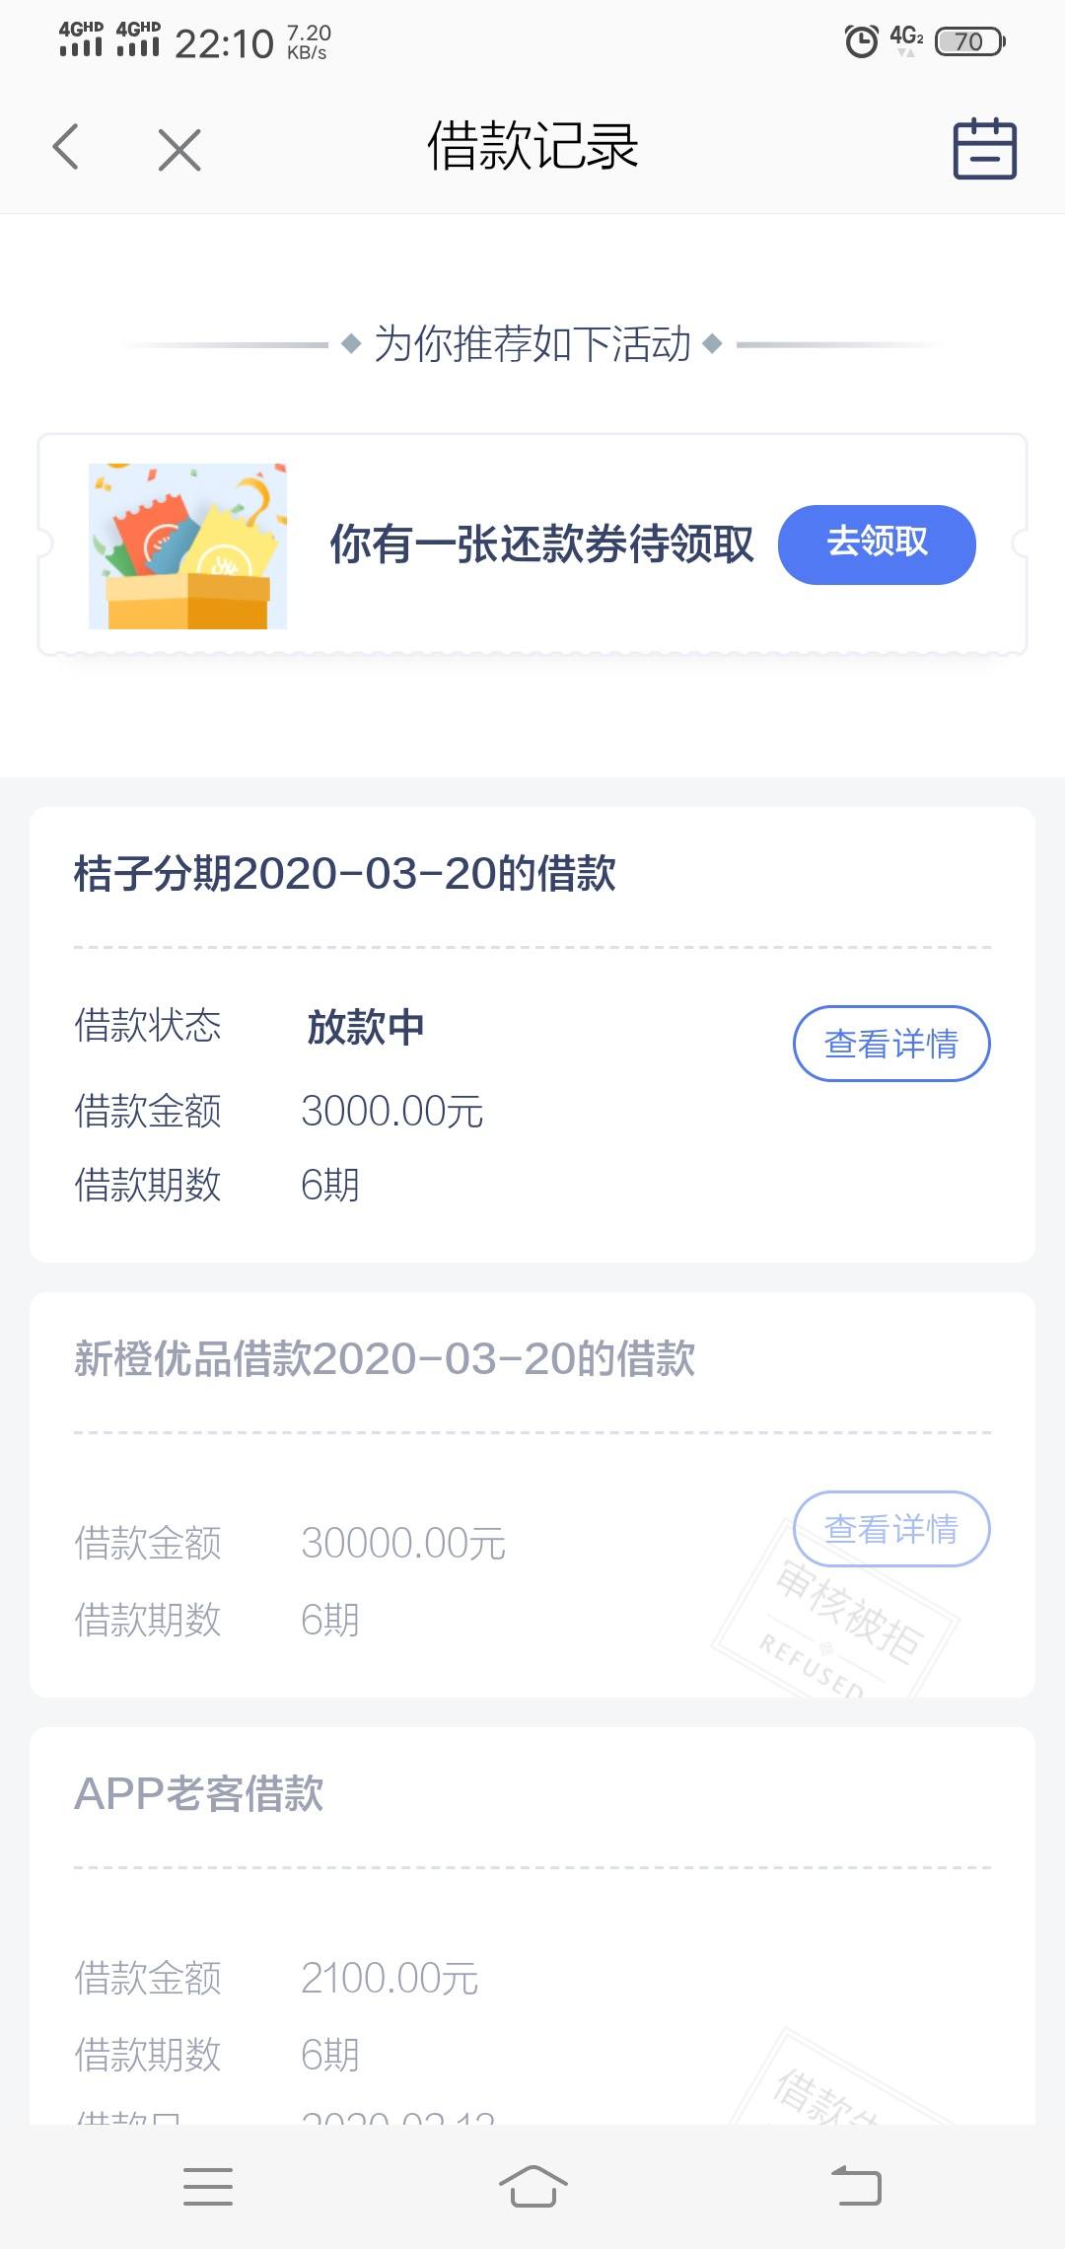Tap the back arrow icon

65,148
